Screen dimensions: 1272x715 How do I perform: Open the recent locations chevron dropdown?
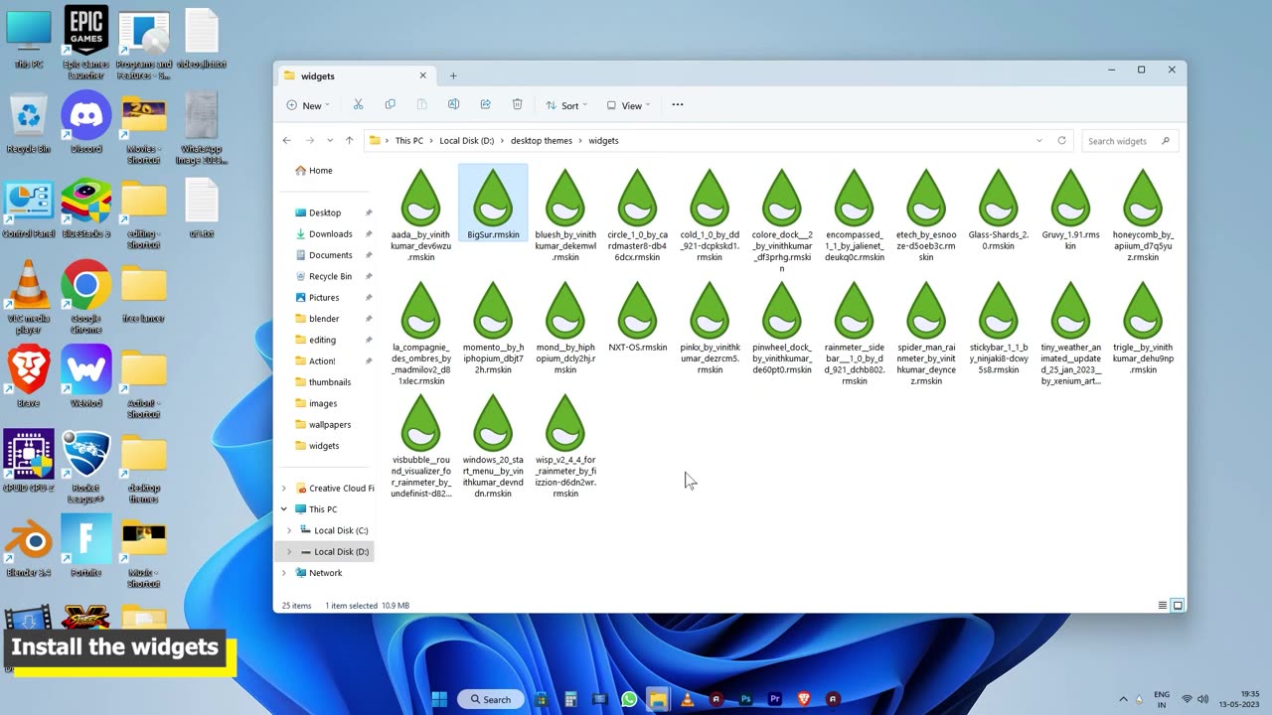[x=330, y=141]
